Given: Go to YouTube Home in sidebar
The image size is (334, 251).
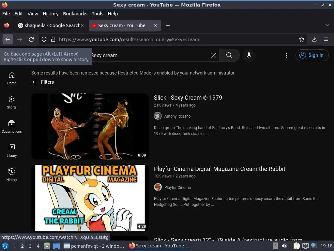Looking at the screenshot, I should pyautogui.click(x=12, y=78).
